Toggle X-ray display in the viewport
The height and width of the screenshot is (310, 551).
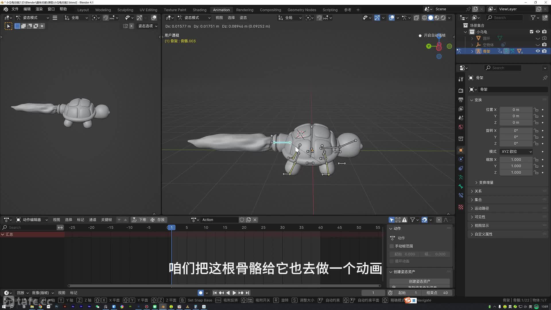point(416,18)
